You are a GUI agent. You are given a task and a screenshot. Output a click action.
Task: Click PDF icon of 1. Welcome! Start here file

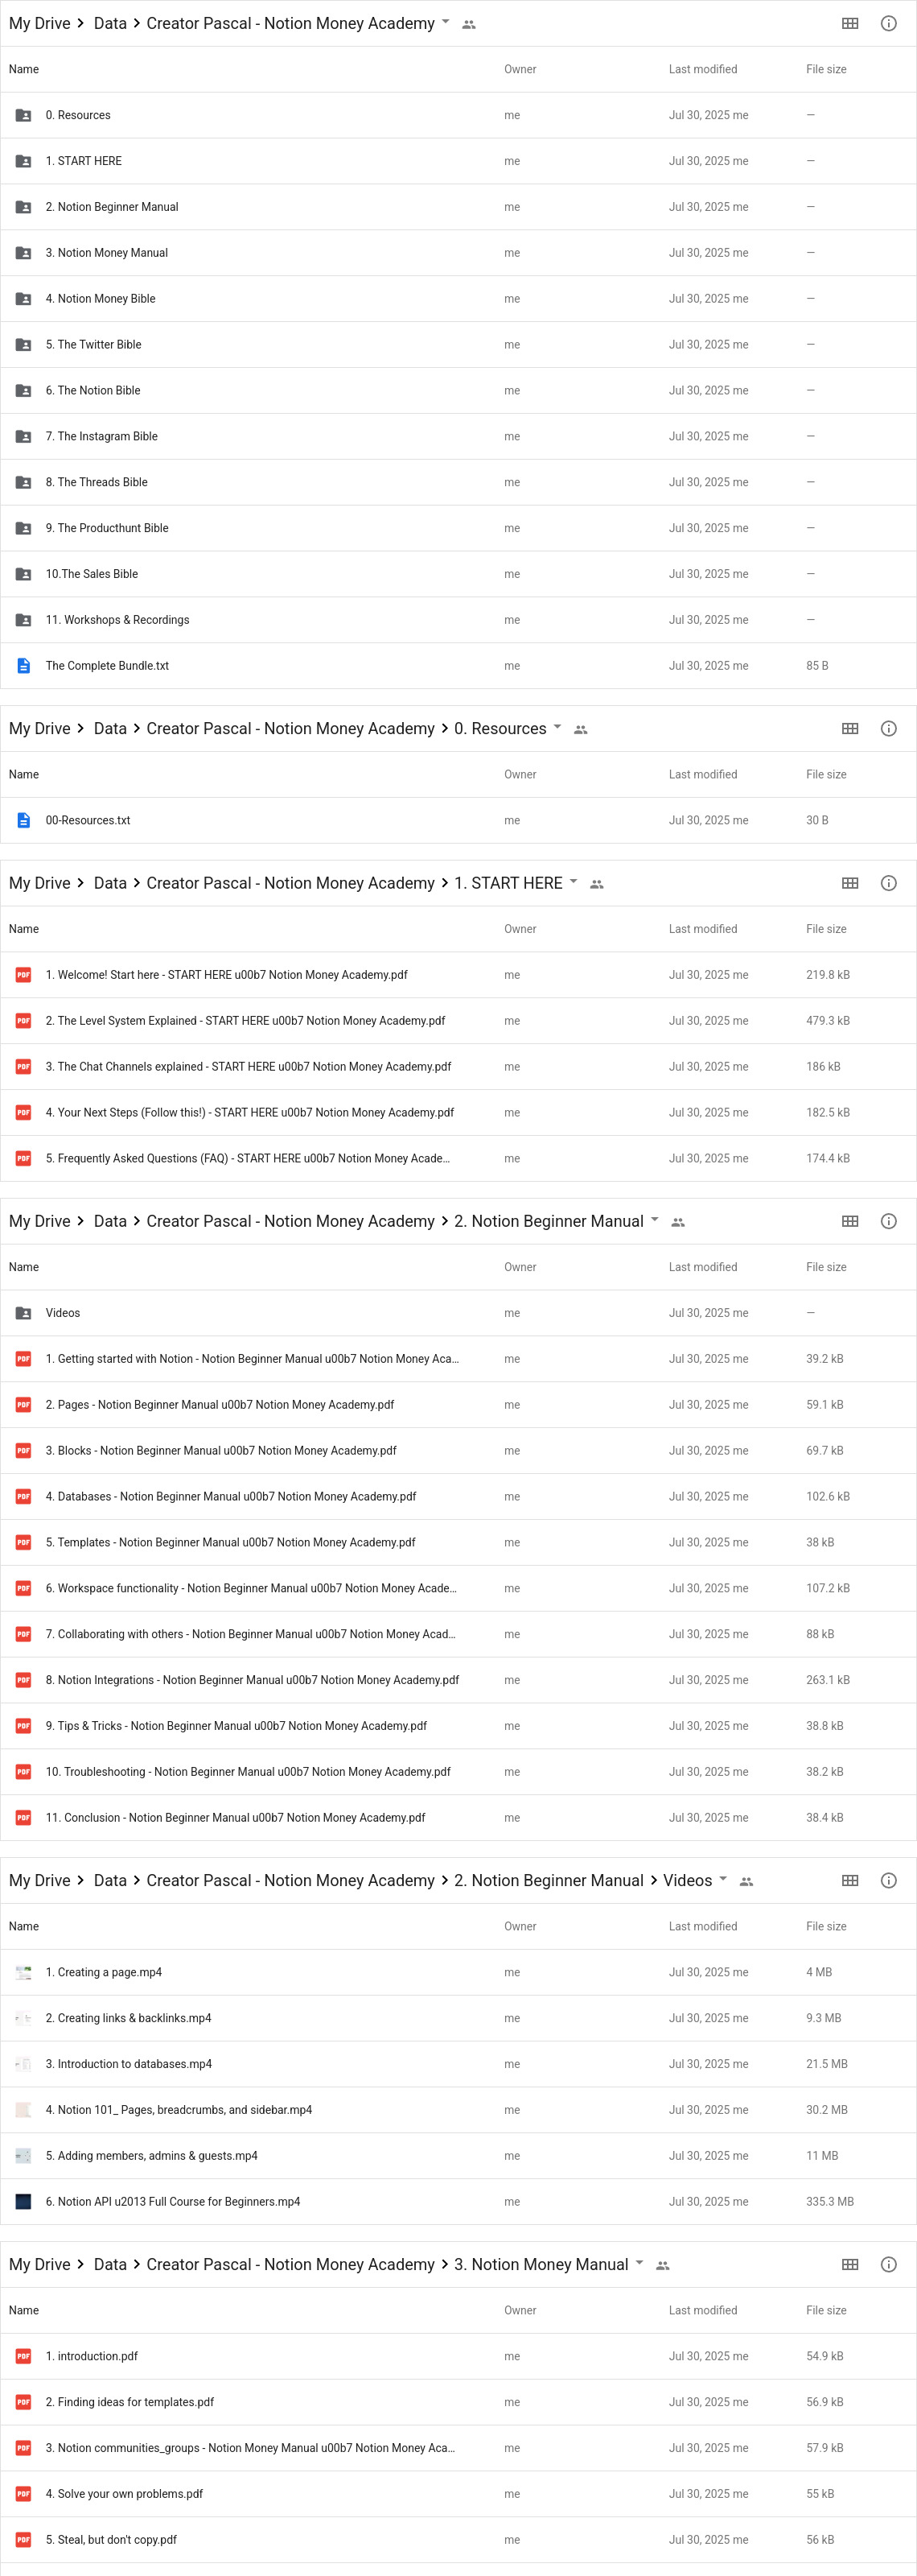pyautogui.click(x=23, y=975)
